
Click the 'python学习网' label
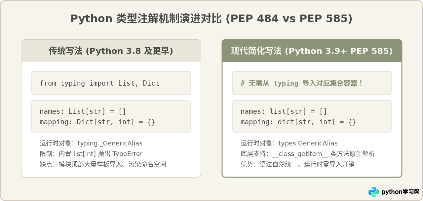(401, 192)
